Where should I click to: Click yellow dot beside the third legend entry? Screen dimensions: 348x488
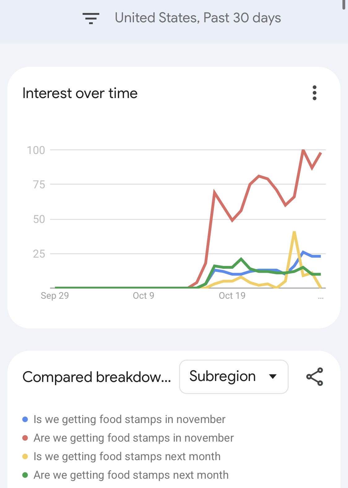coord(25,457)
